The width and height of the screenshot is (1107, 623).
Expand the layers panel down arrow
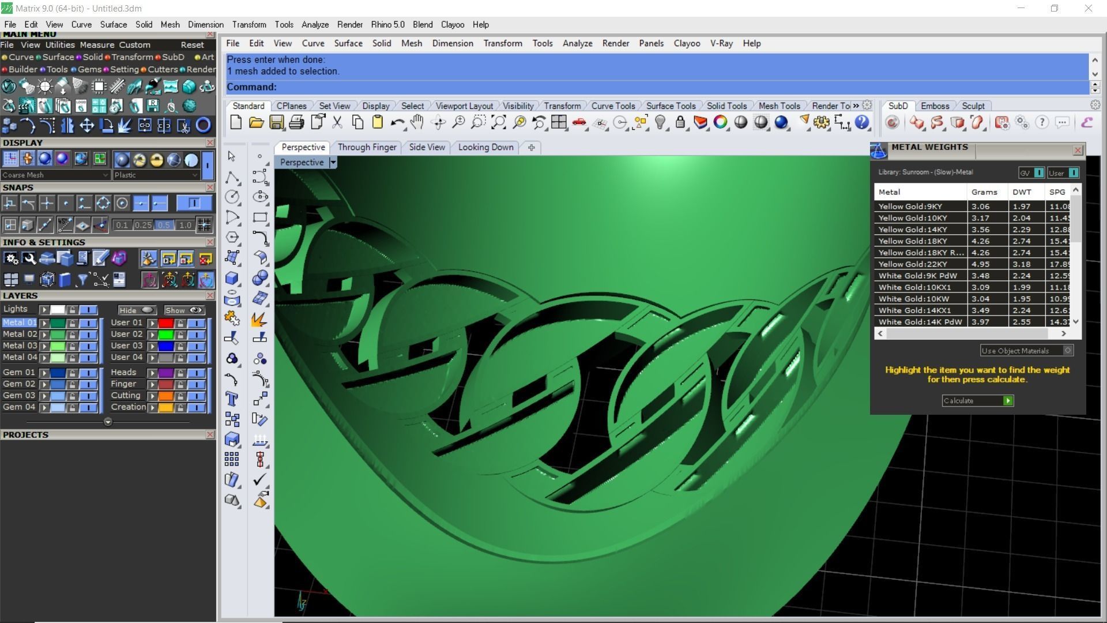[x=108, y=422]
